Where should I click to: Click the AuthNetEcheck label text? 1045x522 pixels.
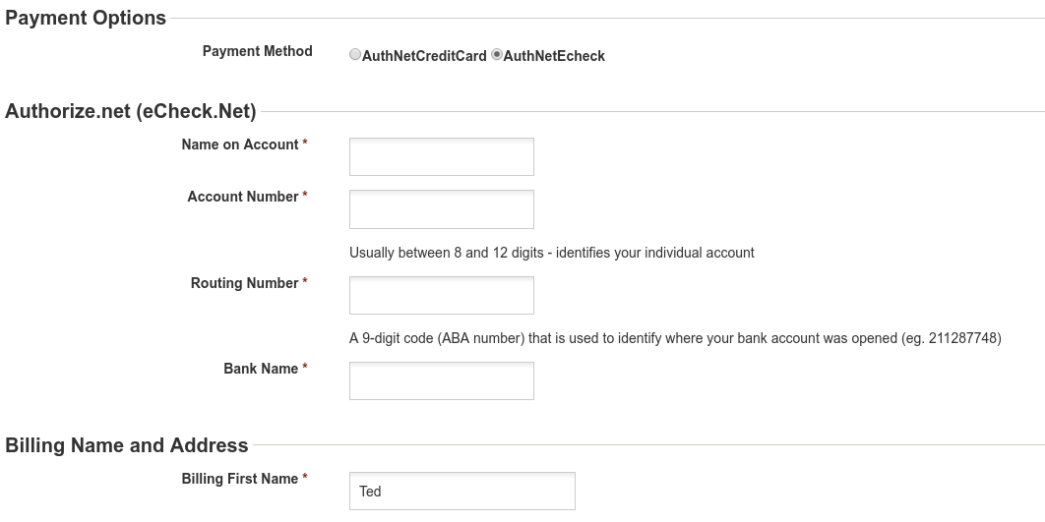554,57
